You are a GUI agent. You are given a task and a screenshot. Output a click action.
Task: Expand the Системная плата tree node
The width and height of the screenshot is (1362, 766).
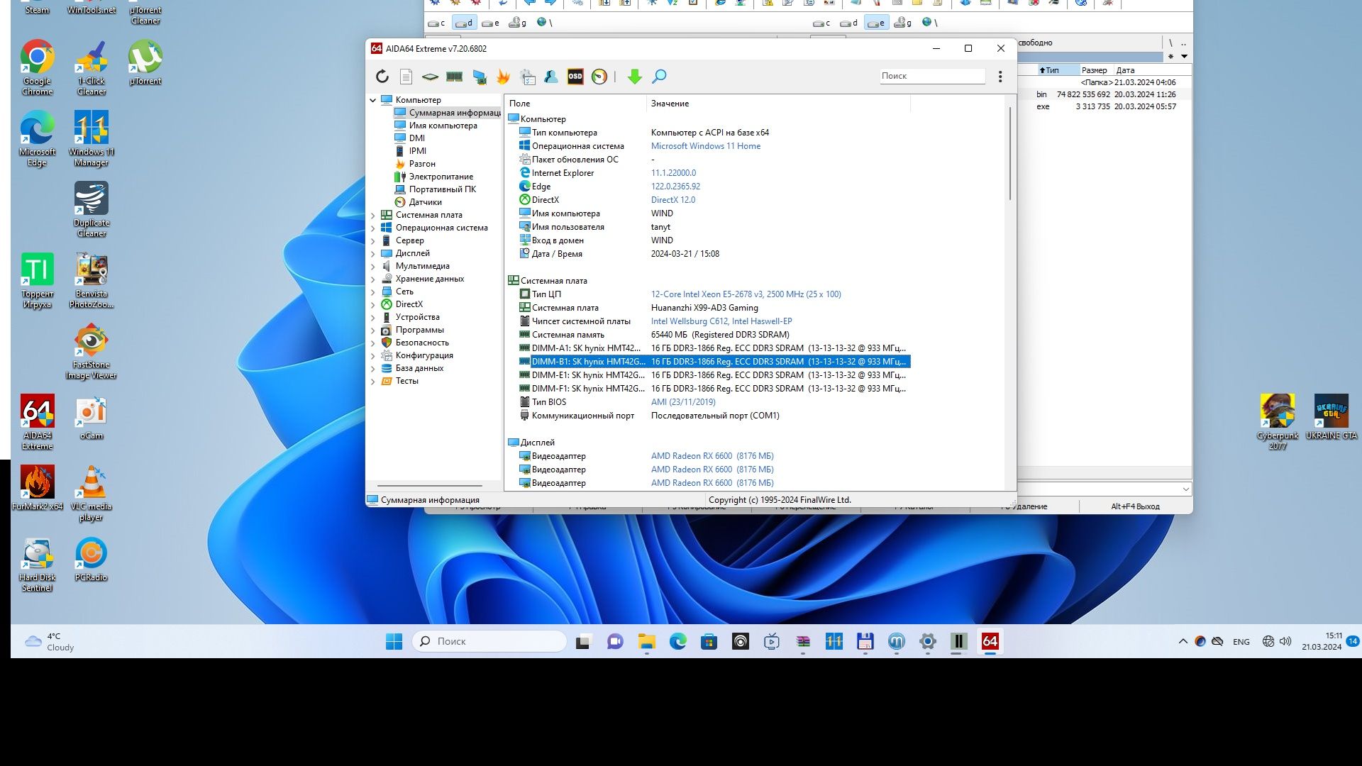pos(373,215)
